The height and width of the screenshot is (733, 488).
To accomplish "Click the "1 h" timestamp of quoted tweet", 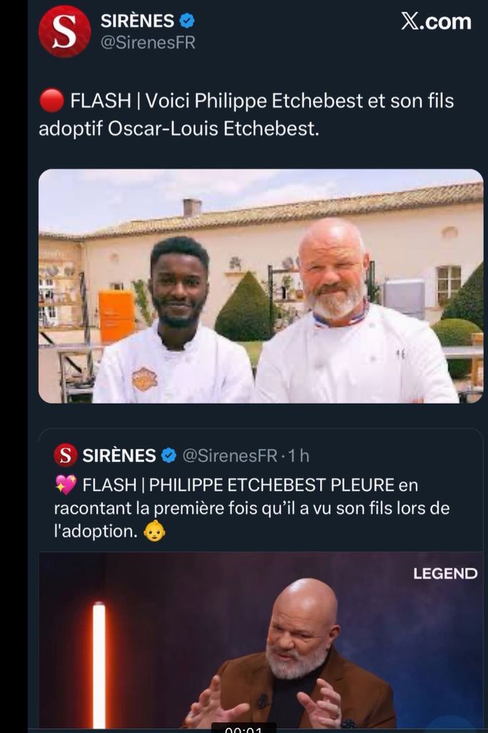I will [299, 455].
